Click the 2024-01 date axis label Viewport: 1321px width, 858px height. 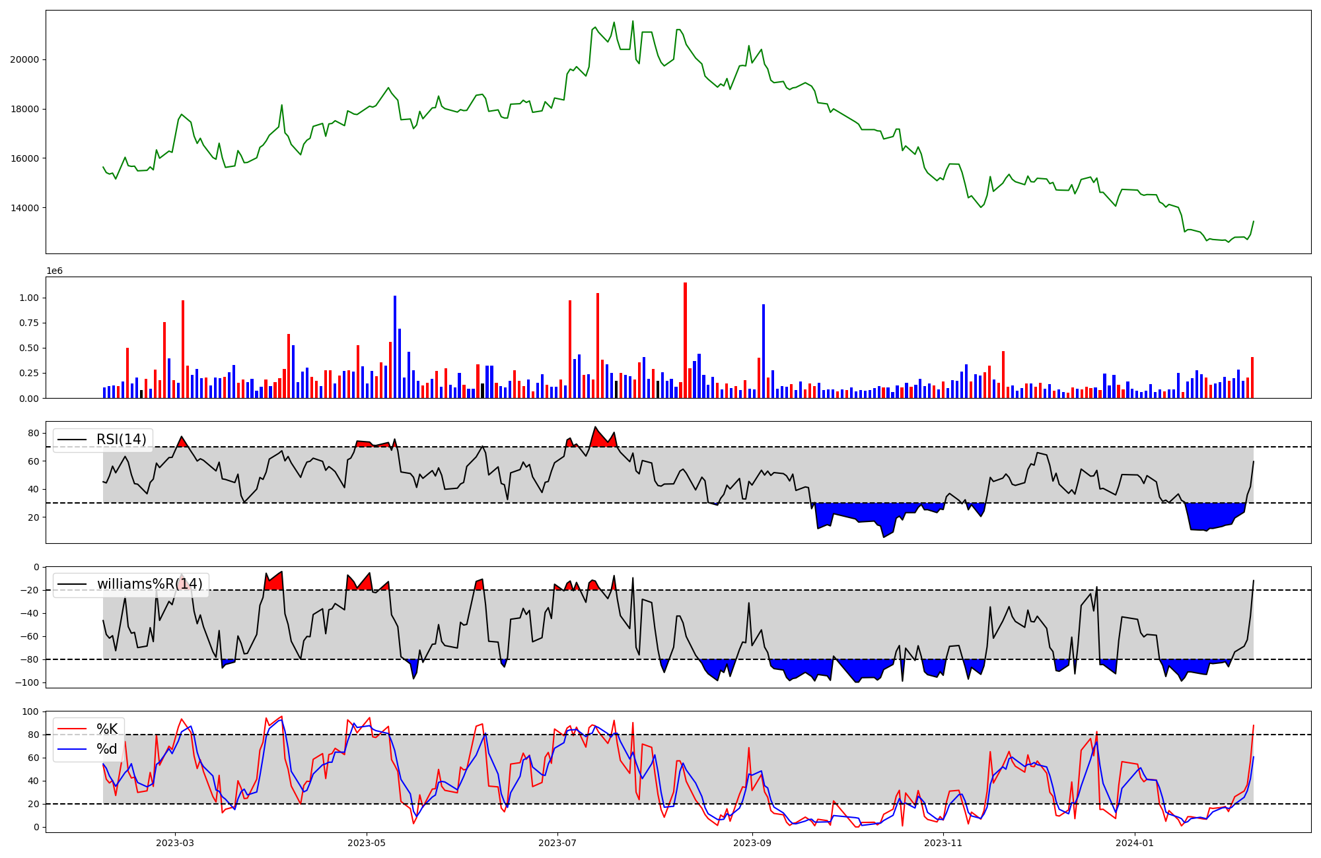coord(1135,843)
